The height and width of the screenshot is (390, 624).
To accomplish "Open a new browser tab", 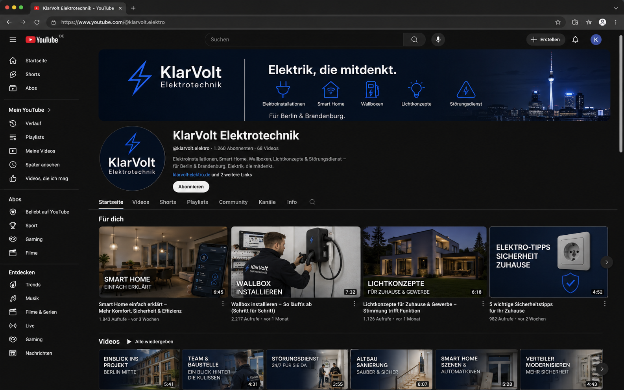I will 133,8.
